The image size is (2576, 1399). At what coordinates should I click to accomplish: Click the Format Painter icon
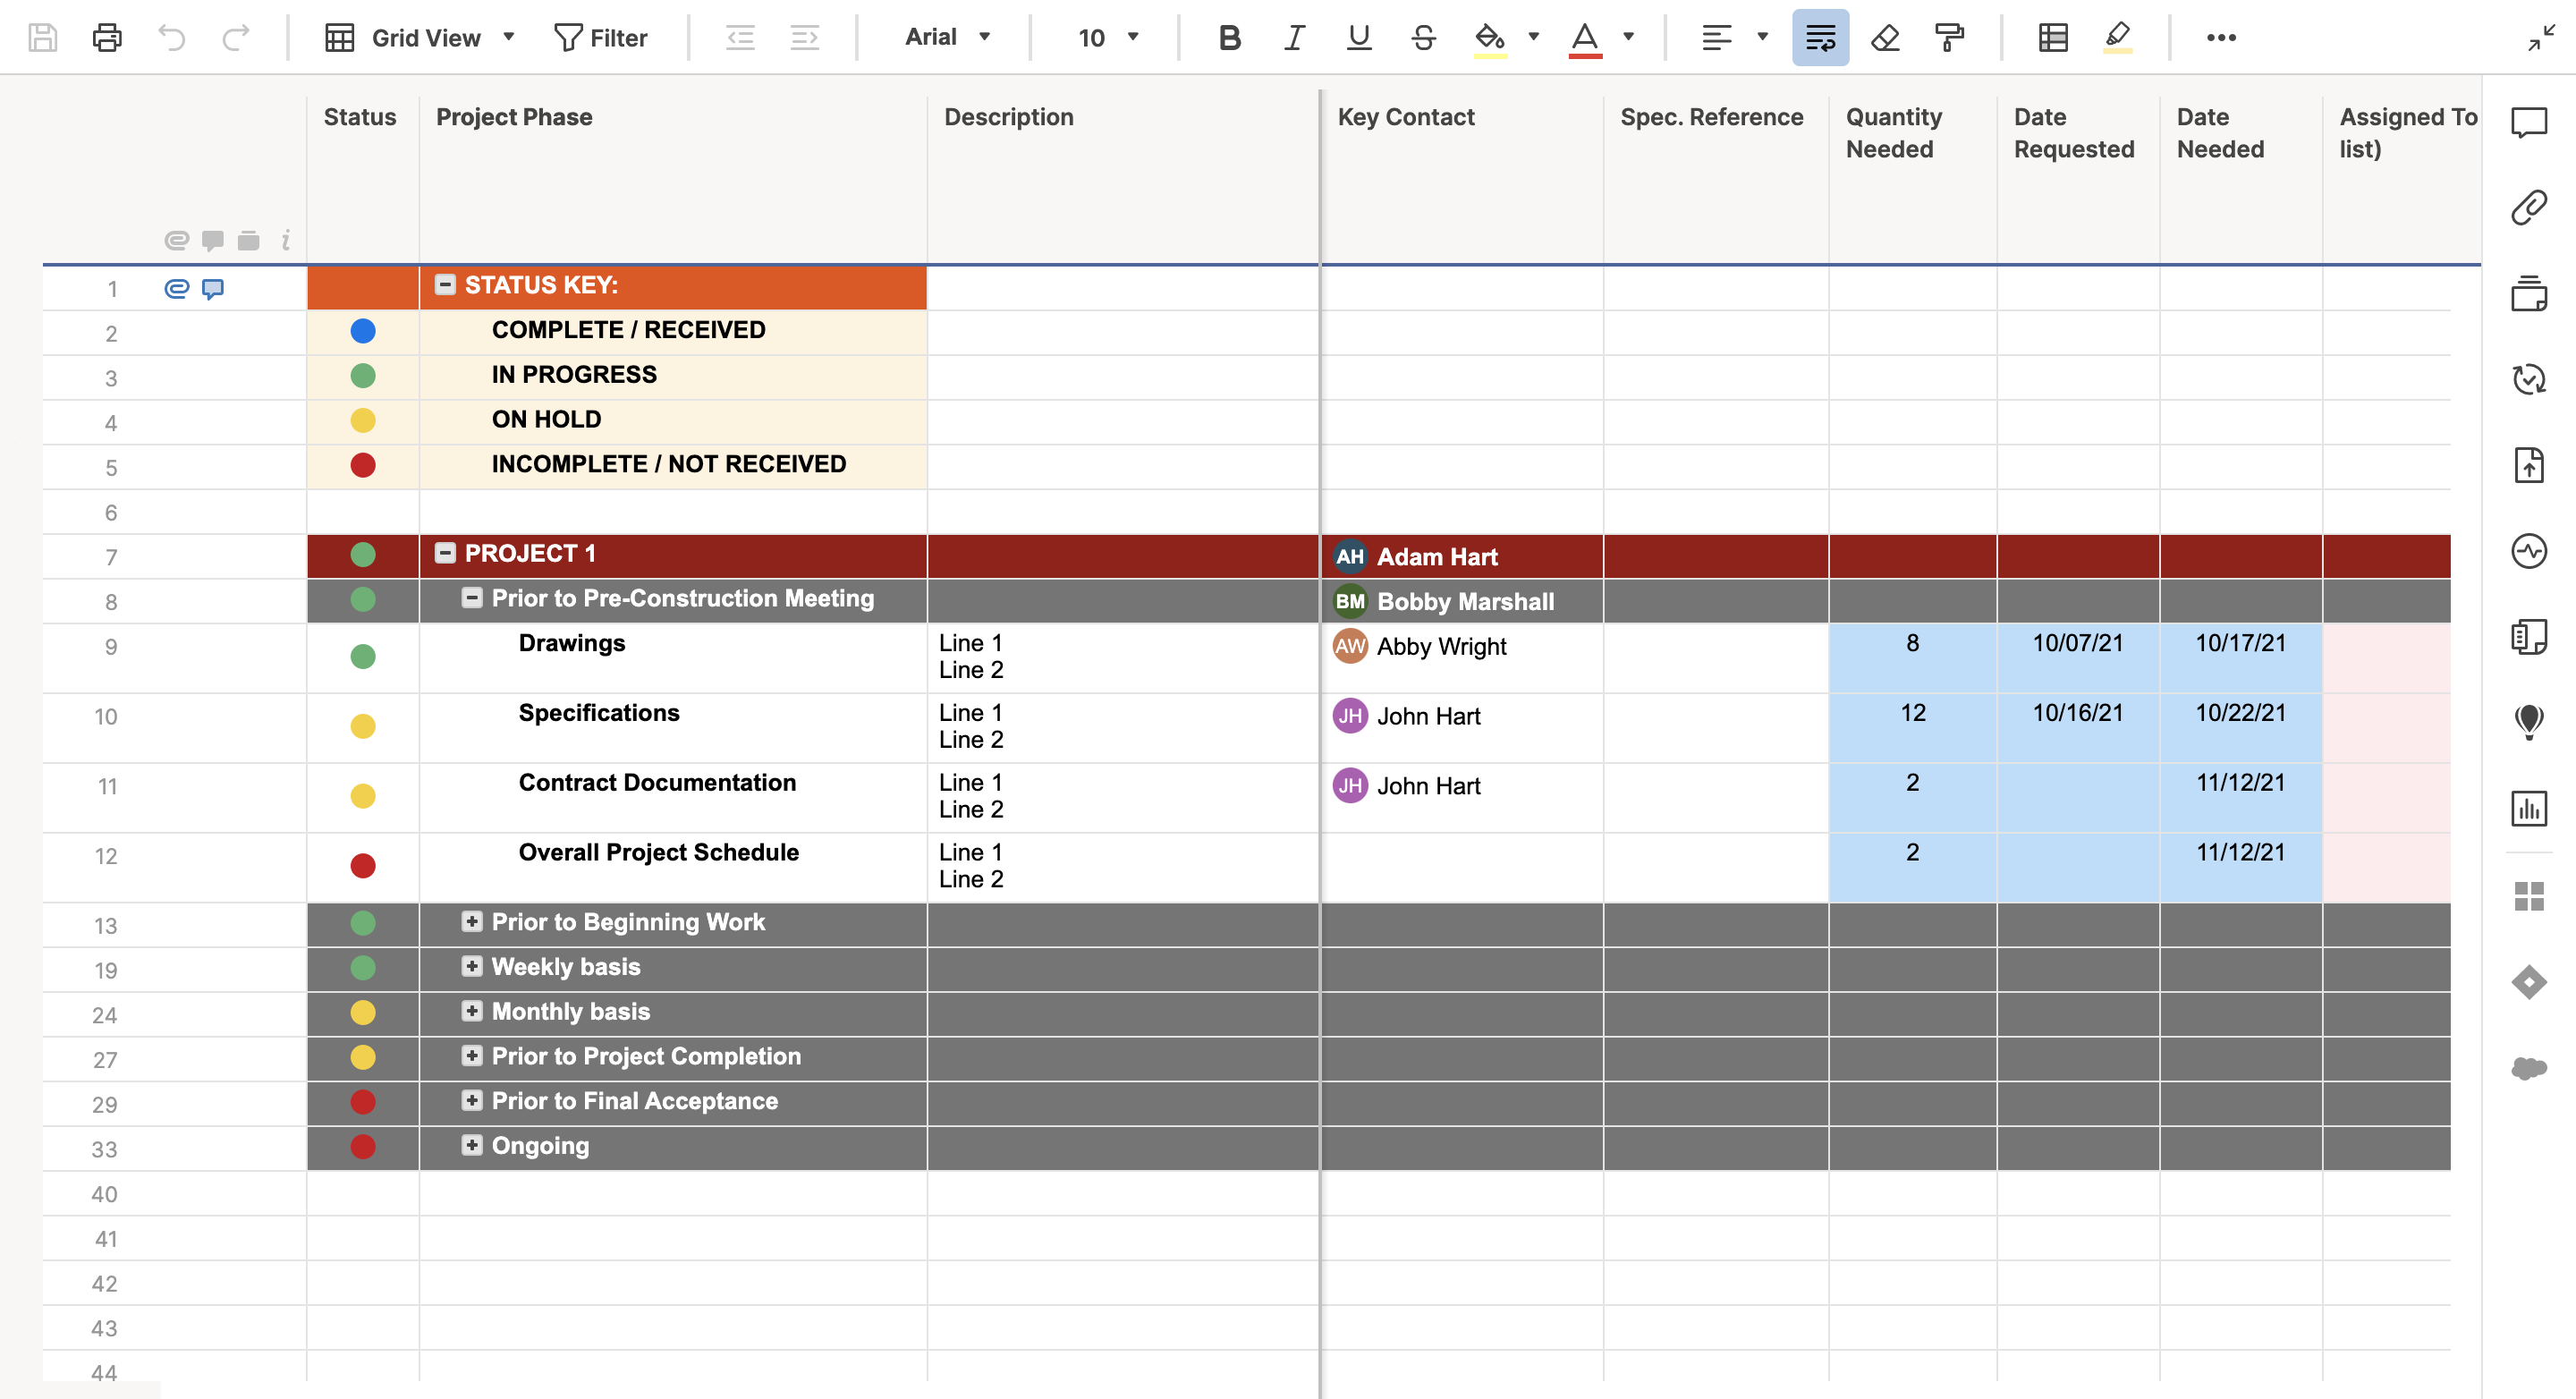pos(1949,38)
